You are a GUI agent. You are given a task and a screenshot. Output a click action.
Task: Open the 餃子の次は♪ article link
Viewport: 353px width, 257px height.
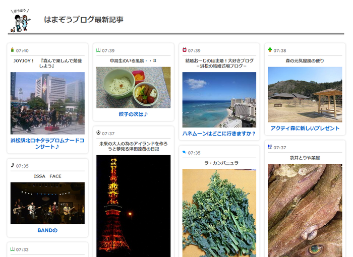click(x=133, y=114)
